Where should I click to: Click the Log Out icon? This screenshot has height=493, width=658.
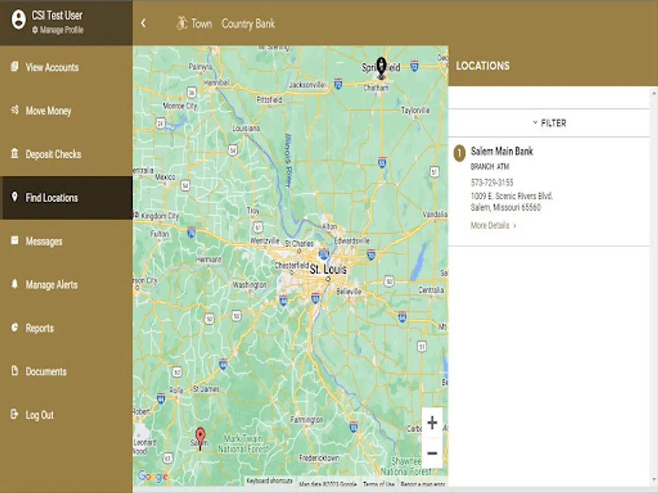(15, 414)
